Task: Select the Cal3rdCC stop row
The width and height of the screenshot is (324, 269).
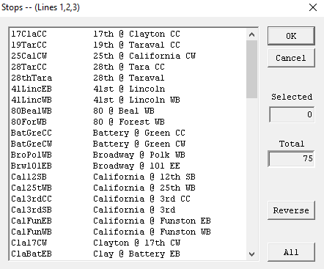Action: coord(128,199)
